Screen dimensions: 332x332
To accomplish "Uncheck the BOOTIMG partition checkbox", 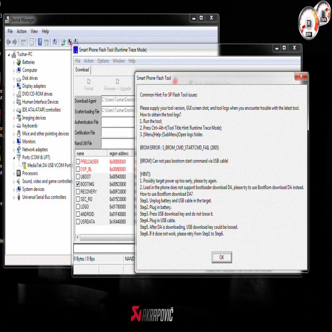I will [78, 184].
